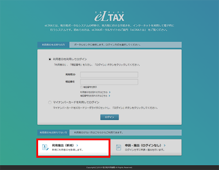Open 利用者IDをお忘れの方はこちら link
219x170 pixels.
[94, 92]
